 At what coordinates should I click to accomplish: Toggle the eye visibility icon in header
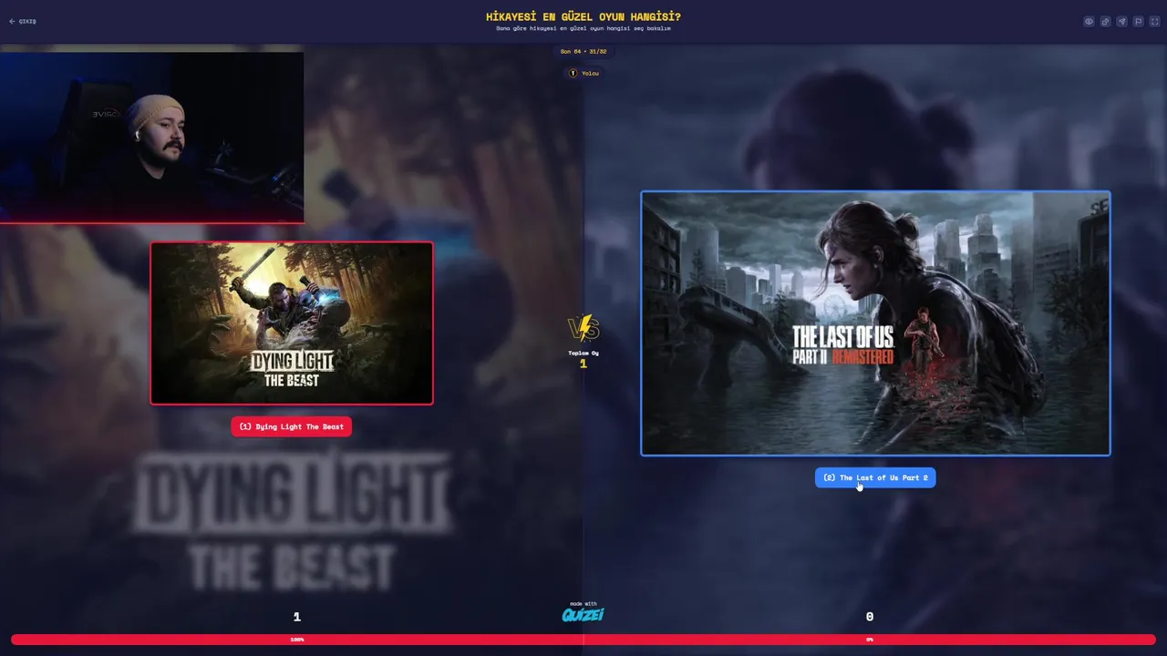tap(1089, 21)
